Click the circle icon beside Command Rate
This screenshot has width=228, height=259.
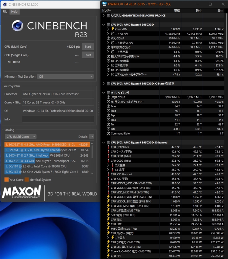coord(108,134)
